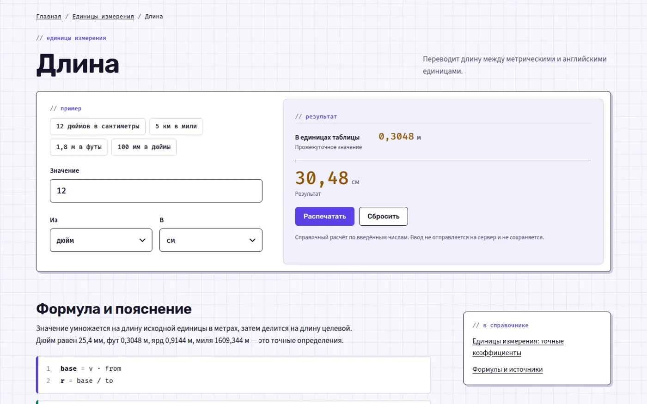647x404 pixels.
Task: Go to Единицы измерения breadcrumb
Action: 103,17
